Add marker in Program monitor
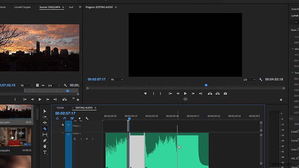Viewport: 299px width, 168px height. coord(145,93)
